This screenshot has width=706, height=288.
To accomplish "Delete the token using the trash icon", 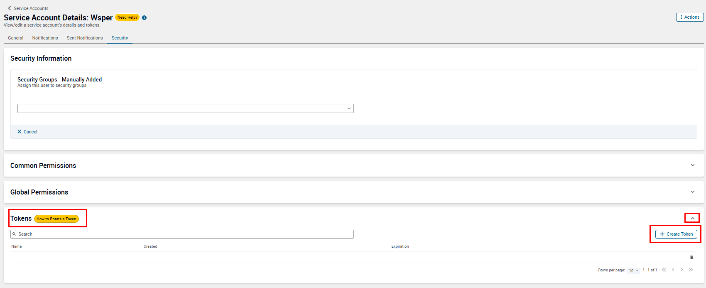I will 691,257.
